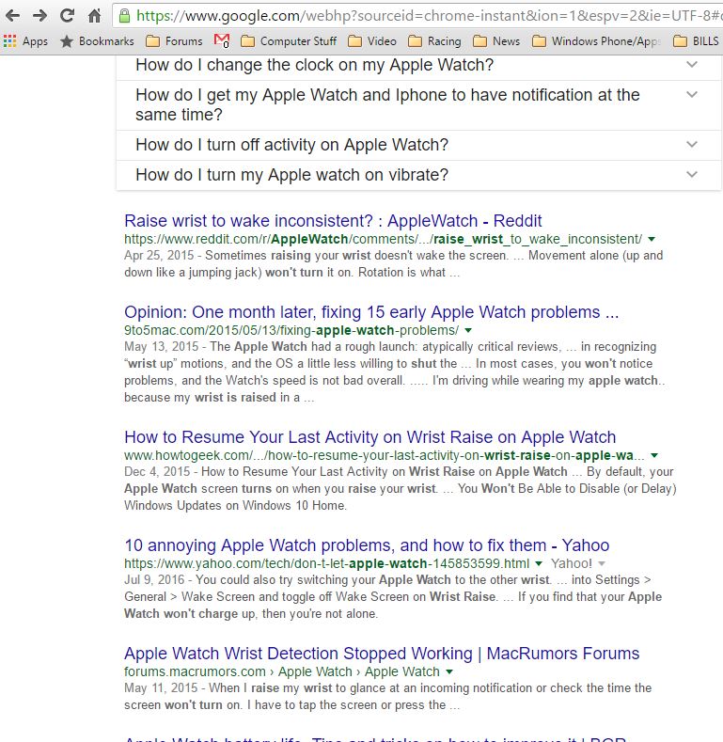Open the yahoo.com URL options arrow
Screen dimensions: 723x742
(539, 563)
